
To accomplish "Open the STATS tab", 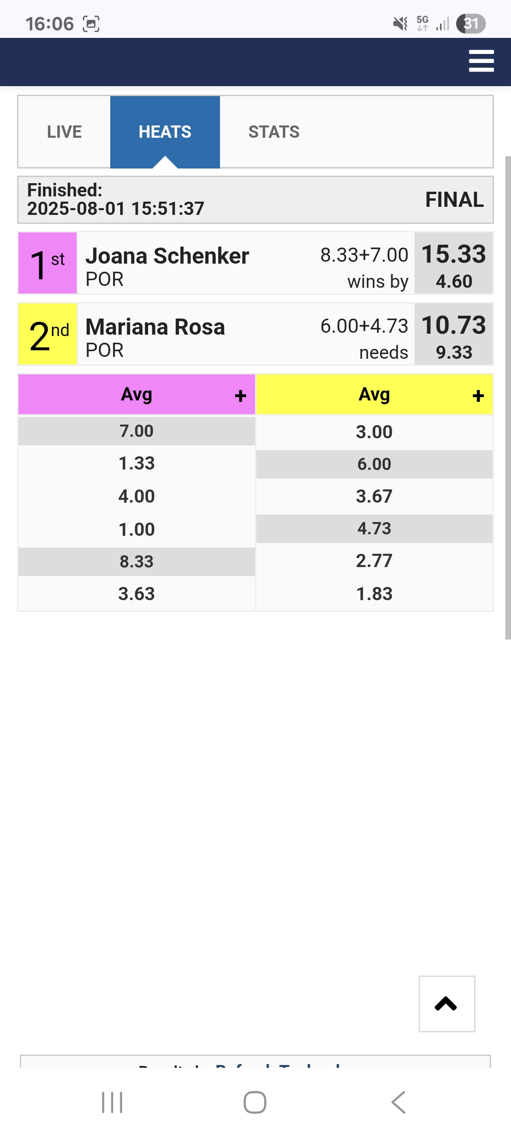I will point(273,132).
